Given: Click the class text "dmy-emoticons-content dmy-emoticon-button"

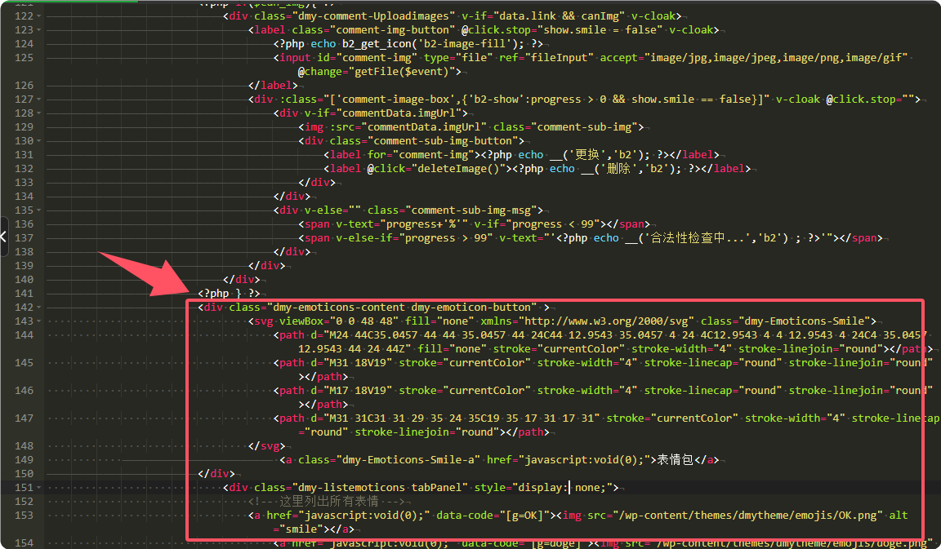Looking at the screenshot, I should (402, 308).
